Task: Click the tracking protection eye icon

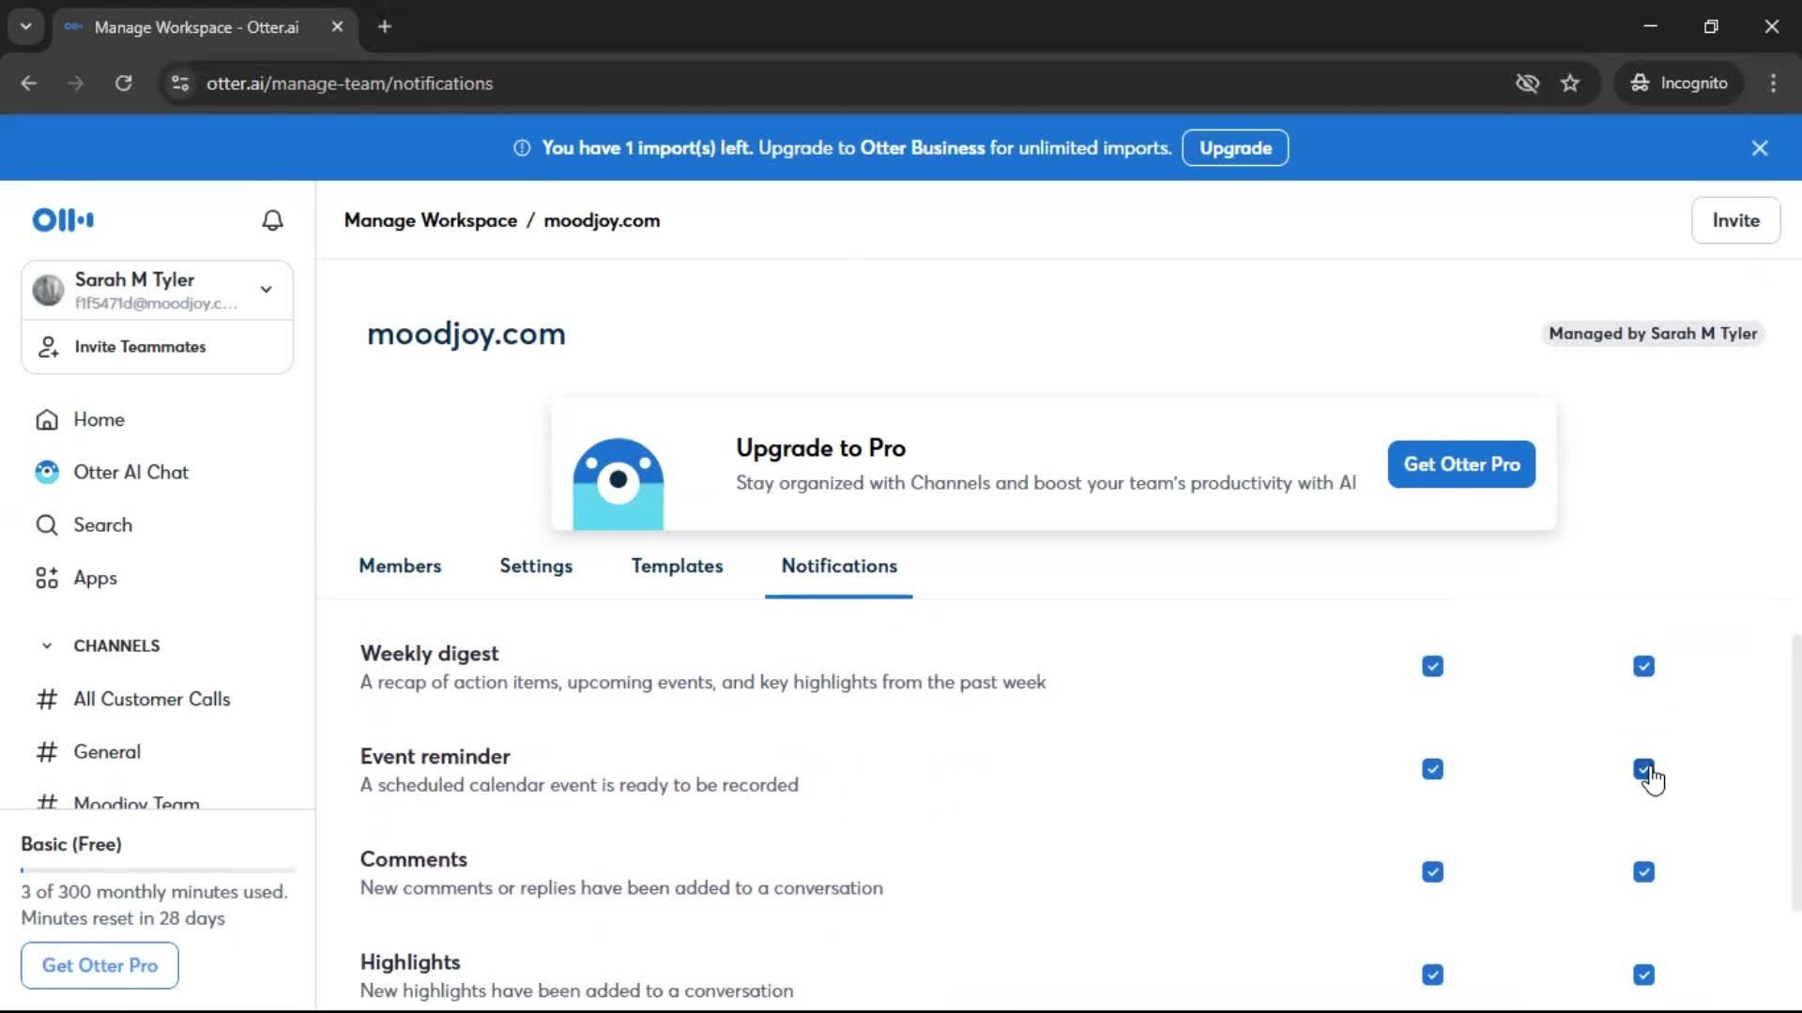Action: click(x=1527, y=83)
